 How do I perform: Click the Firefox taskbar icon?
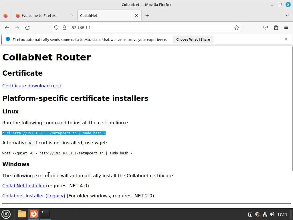34,214
